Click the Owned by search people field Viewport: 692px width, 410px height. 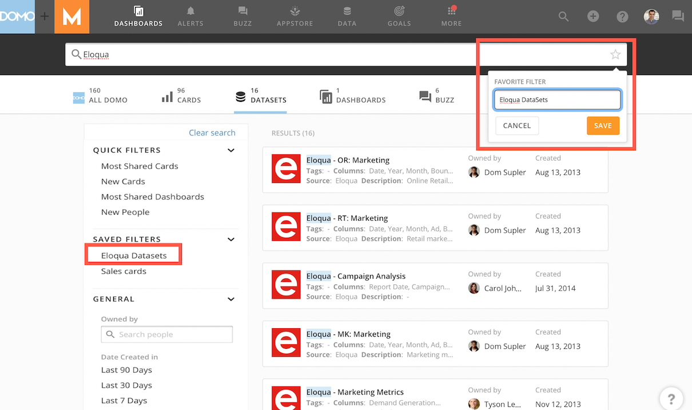tap(167, 335)
